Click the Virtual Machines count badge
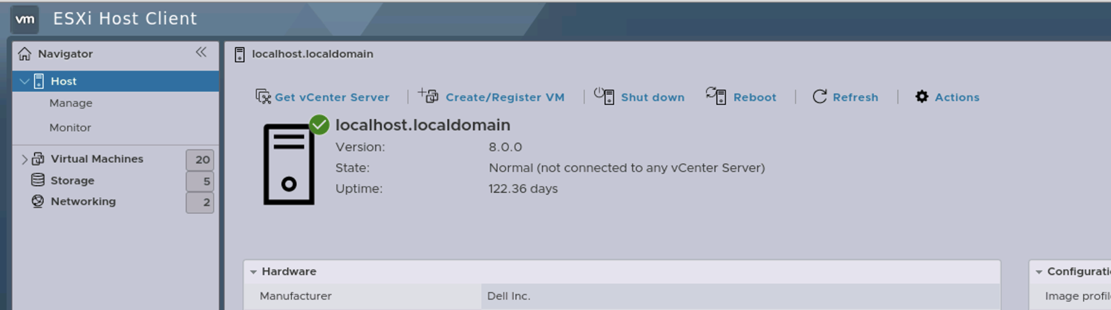This screenshot has height=310, width=1111. pos(200,160)
